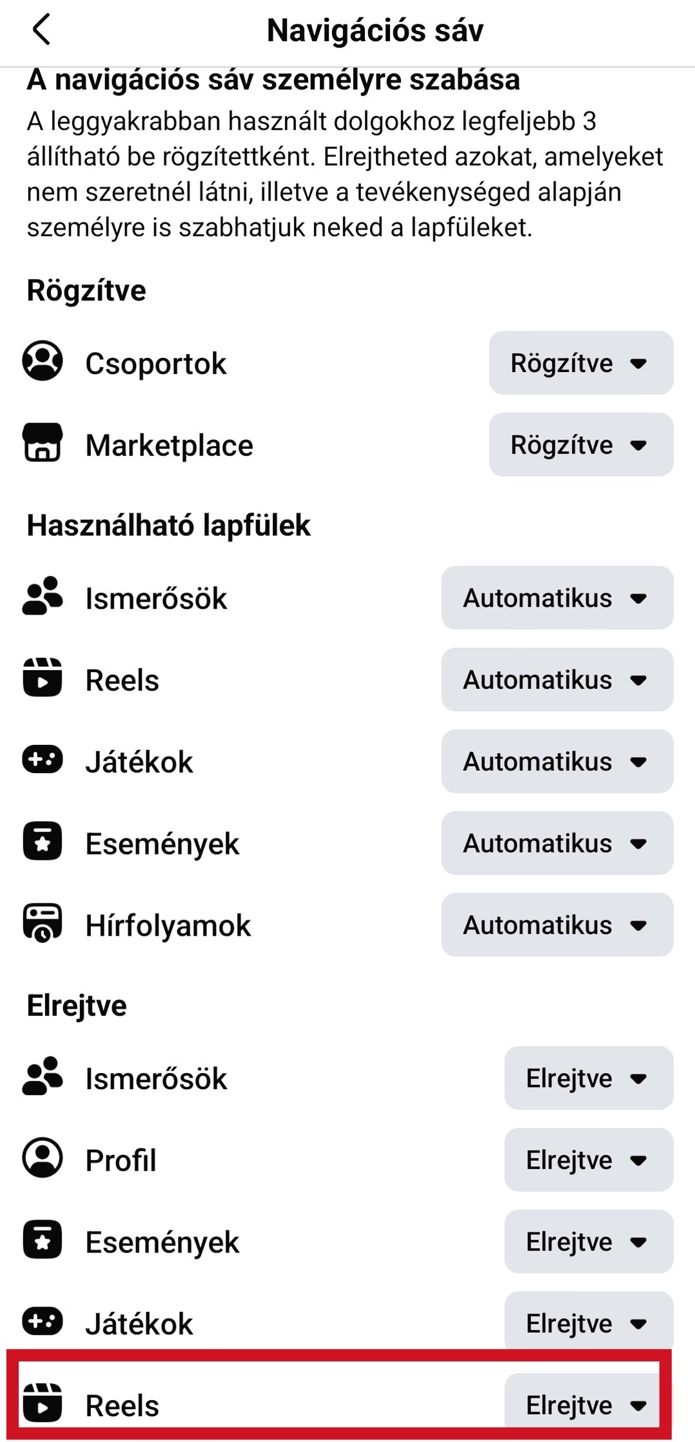Screen dimensions: 695x1442
Task: Tap the Marketplace storefront icon
Action: click(x=43, y=442)
